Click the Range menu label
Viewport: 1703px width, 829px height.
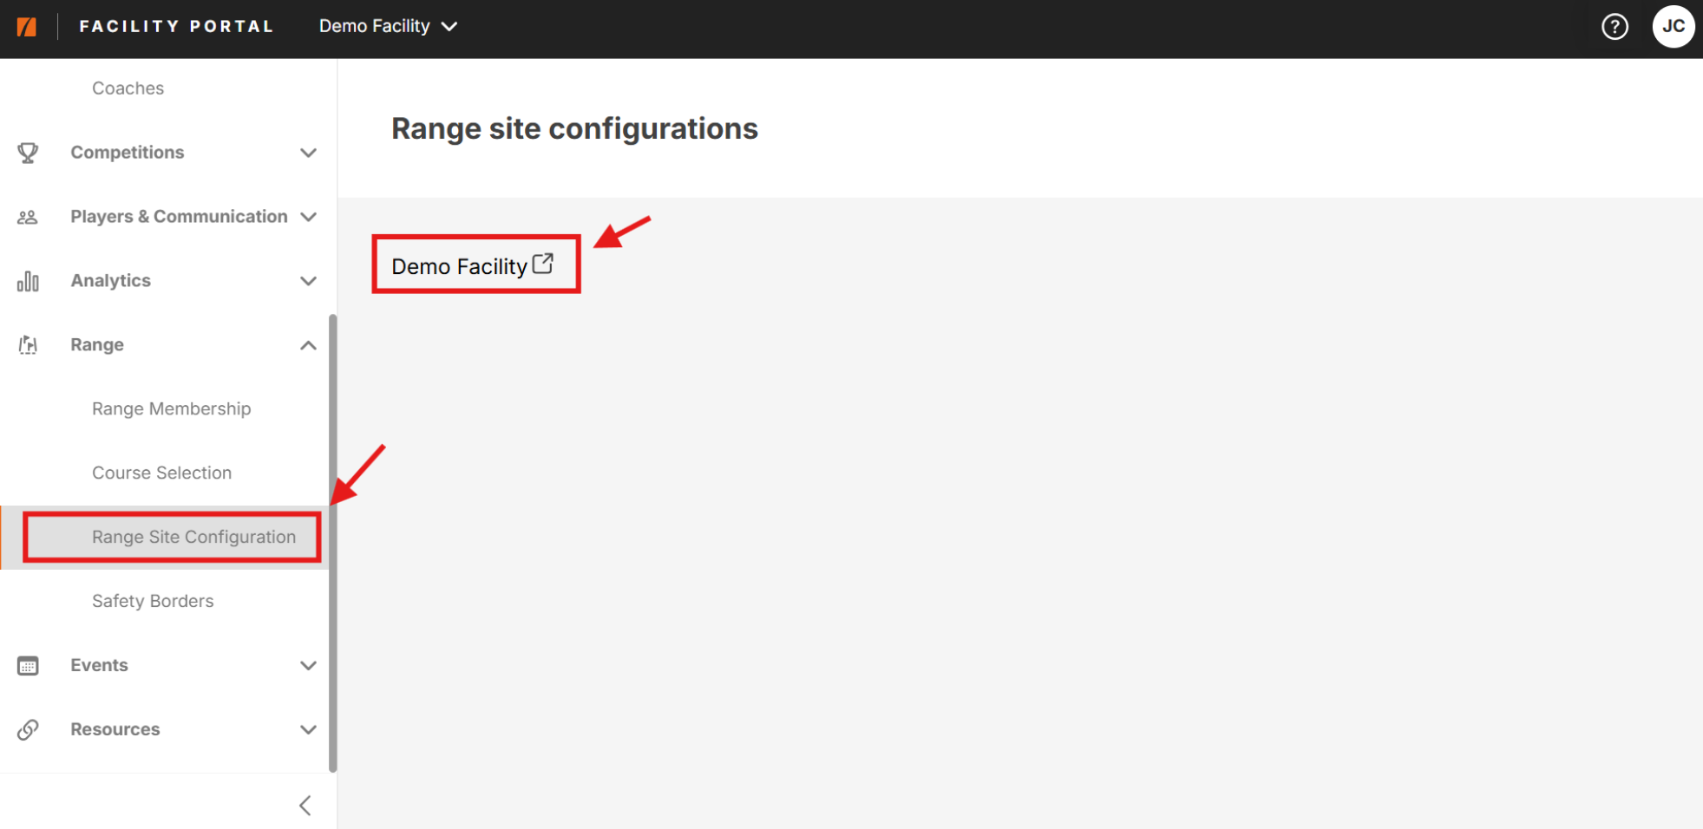pyautogui.click(x=97, y=345)
